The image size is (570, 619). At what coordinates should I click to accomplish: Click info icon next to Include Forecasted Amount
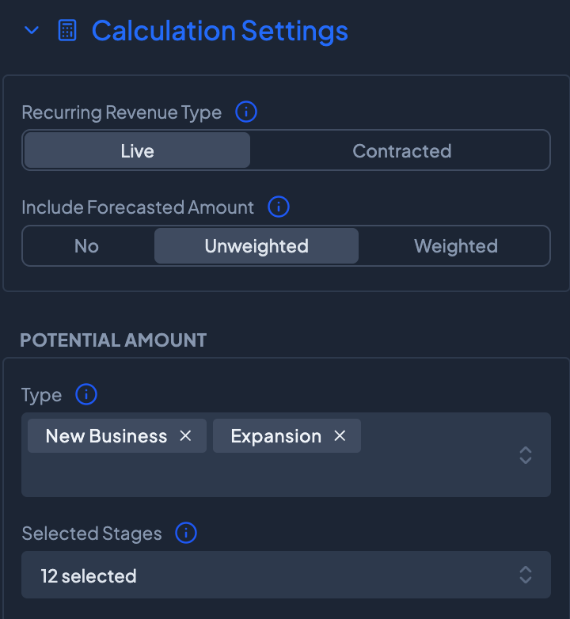pos(279,207)
